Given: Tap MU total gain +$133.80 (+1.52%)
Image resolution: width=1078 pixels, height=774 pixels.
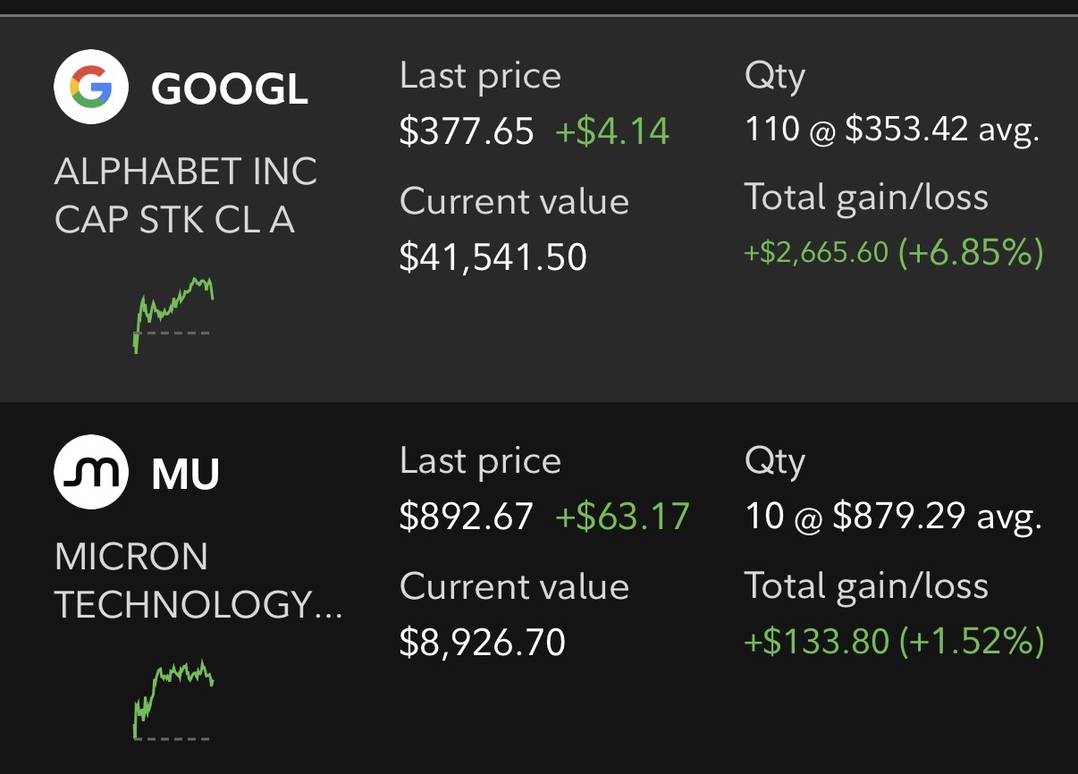Looking at the screenshot, I should pyautogui.click(x=894, y=641).
